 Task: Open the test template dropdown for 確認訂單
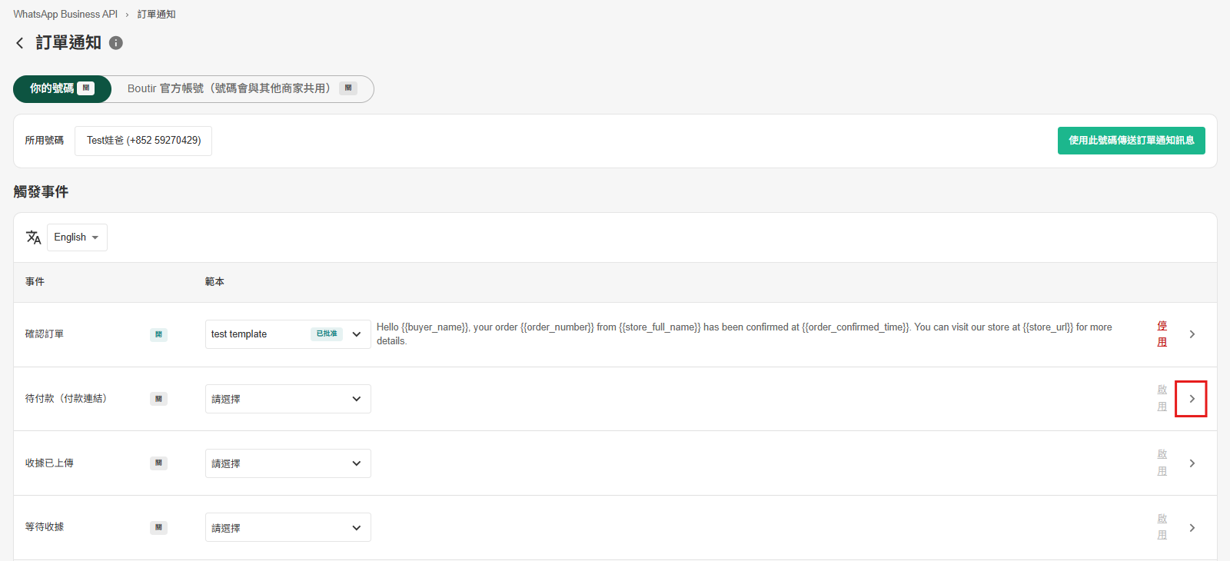[288, 334]
